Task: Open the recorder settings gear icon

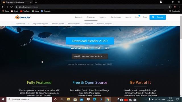Action: [x=135, y=100]
